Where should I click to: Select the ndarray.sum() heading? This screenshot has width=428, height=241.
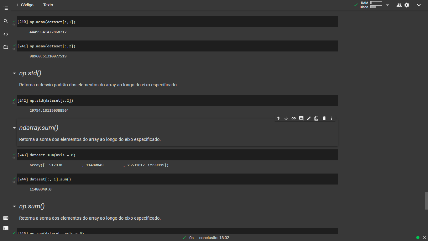[39, 128]
